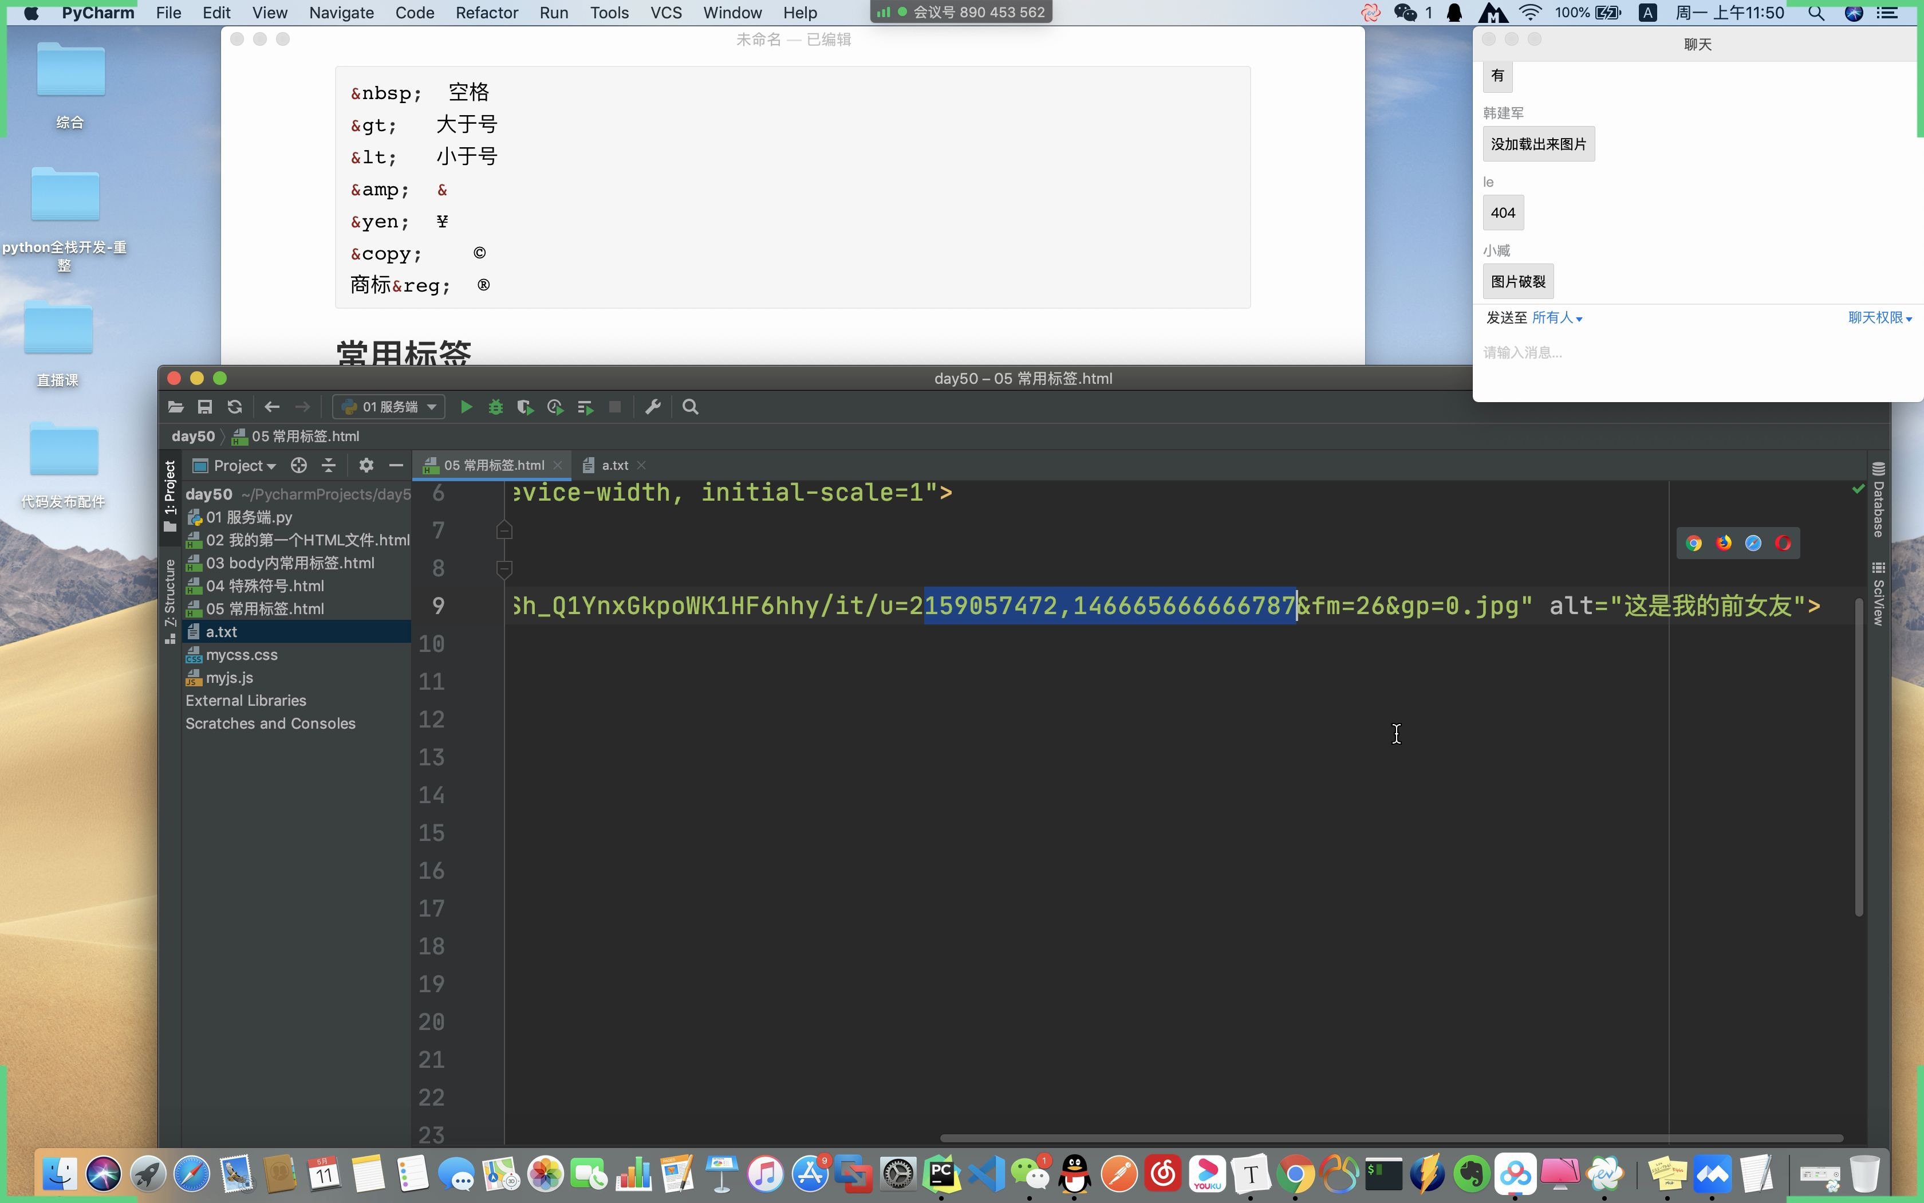Click the Debug button in PyCharm toolbar
The height and width of the screenshot is (1203, 1924).
(x=495, y=406)
